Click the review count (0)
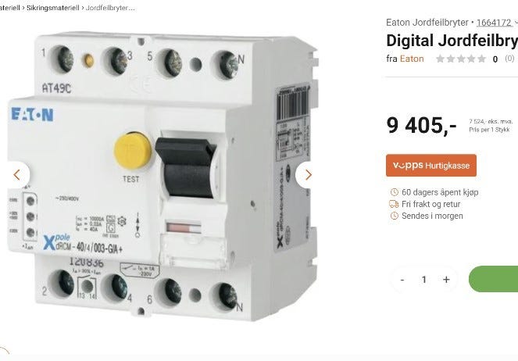 [509, 59]
